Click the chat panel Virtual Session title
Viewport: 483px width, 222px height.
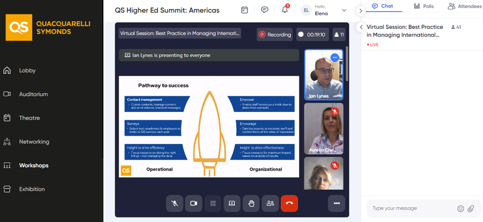404,31
